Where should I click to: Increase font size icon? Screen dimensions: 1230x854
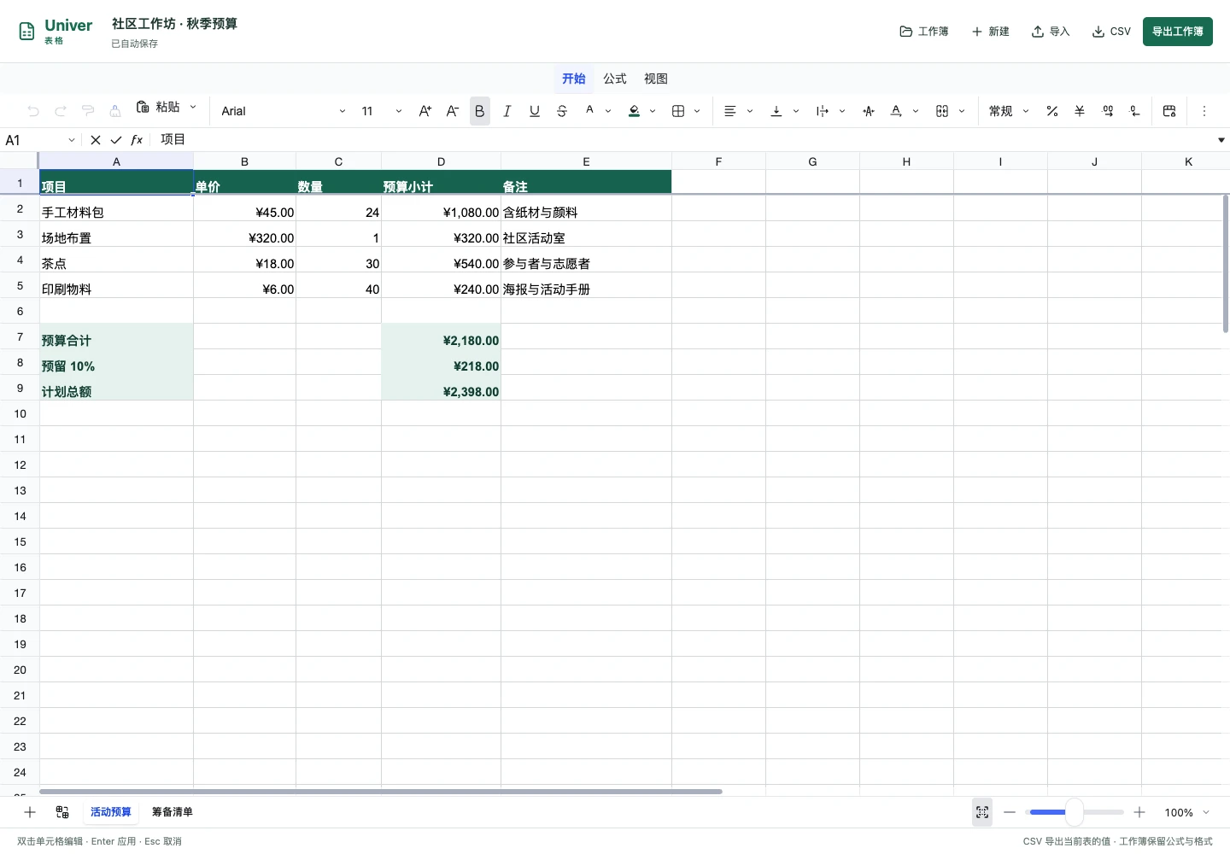[x=425, y=111]
